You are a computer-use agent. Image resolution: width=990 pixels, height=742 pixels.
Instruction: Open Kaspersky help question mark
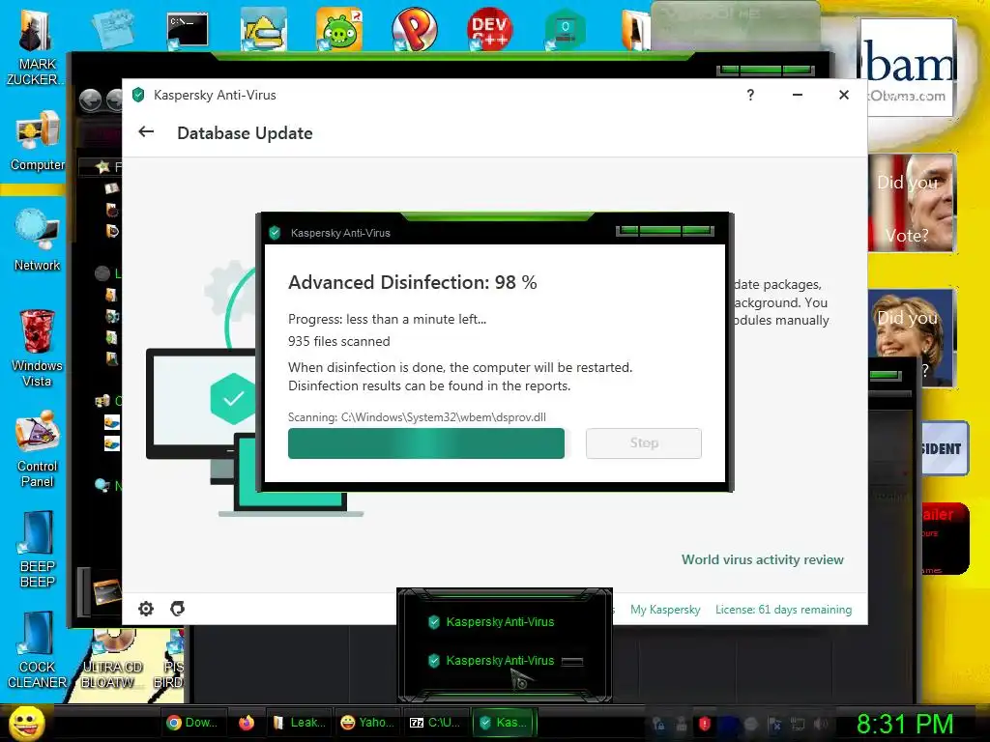(750, 95)
